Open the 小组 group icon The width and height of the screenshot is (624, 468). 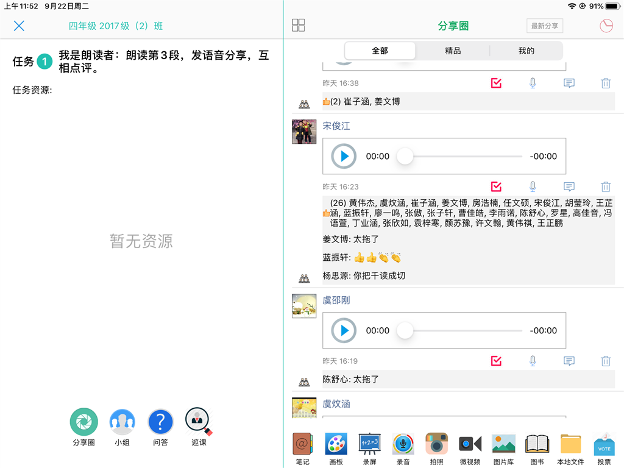point(122,422)
